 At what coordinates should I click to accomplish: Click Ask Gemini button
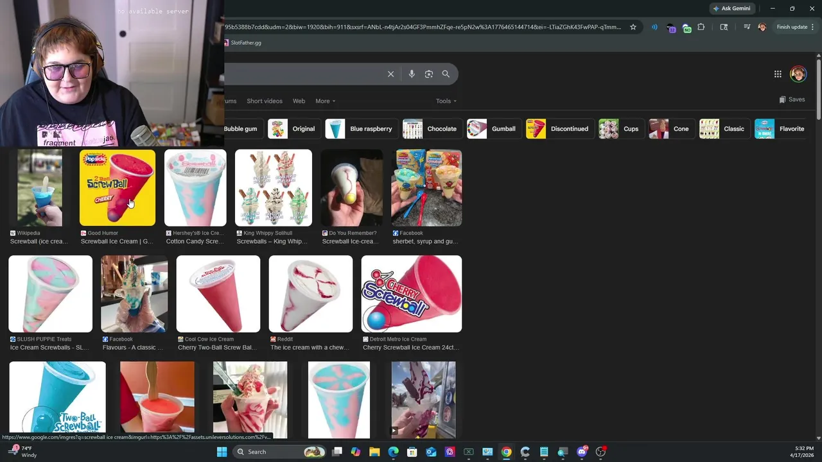(x=731, y=8)
